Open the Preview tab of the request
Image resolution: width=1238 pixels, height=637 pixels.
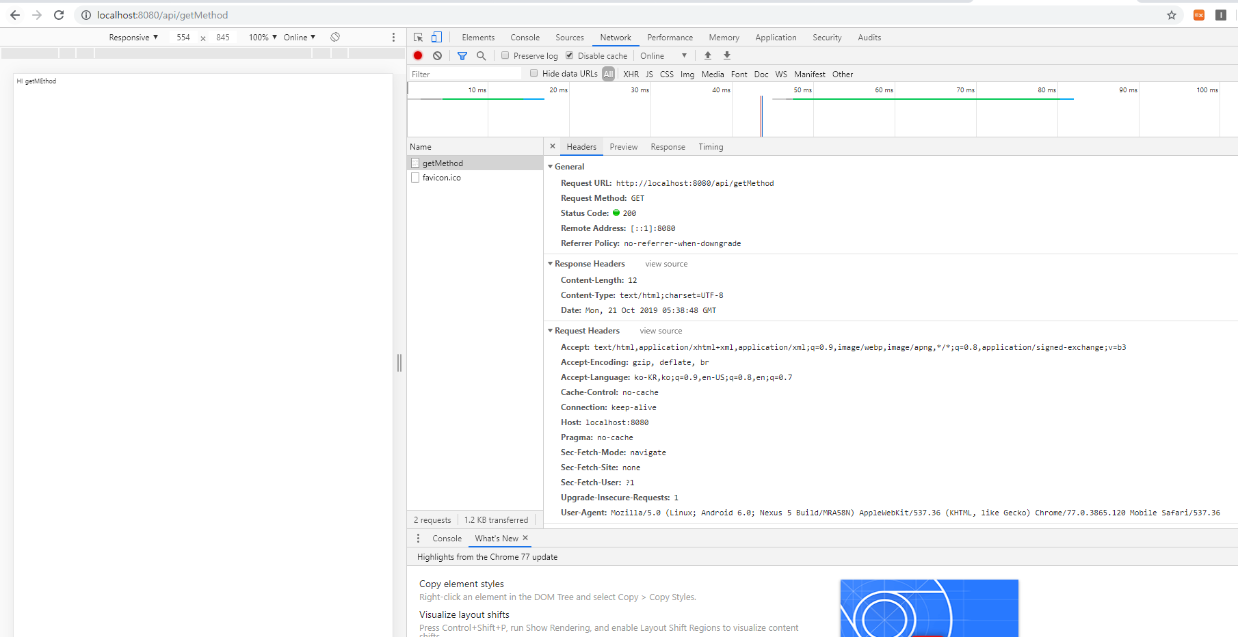[x=624, y=147]
